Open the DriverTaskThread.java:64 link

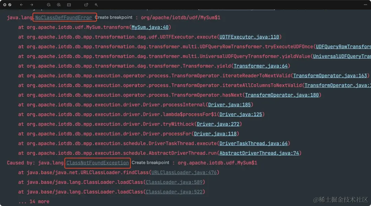(x=254, y=143)
